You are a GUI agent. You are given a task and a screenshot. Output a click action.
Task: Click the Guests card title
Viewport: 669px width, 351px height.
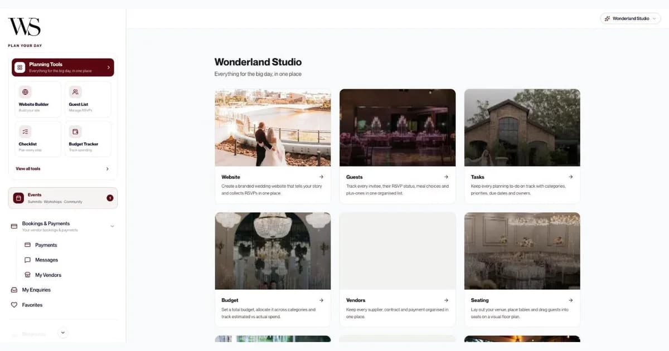pyautogui.click(x=355, y=177)
